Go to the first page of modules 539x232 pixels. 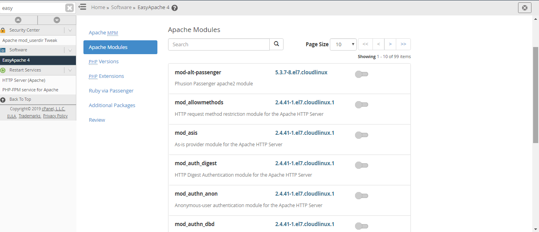(x=365, y=44)
